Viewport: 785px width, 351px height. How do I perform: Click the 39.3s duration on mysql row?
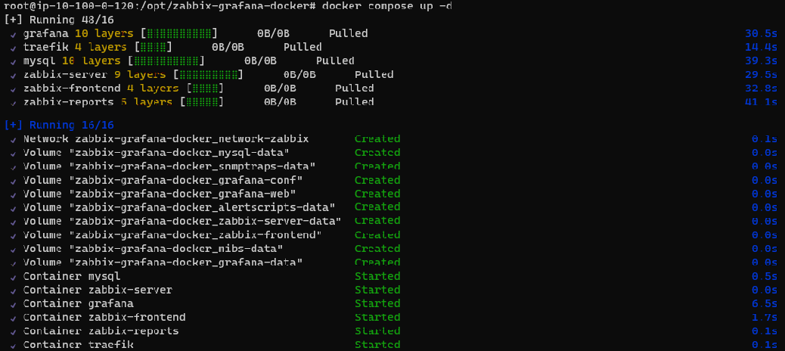pyautogui.click(x=761, y=61)
